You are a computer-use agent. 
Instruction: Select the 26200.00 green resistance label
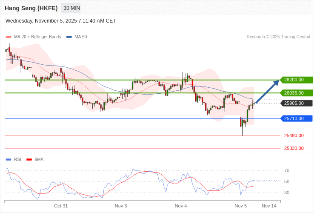pos(296,80)
